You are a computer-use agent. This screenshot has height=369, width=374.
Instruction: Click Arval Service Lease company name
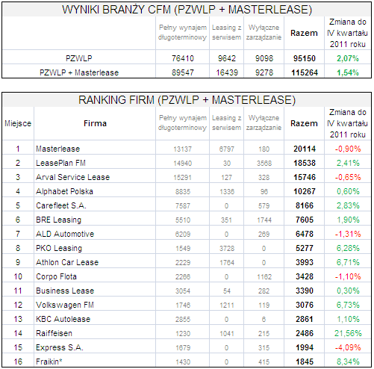pyautogui.click(x=72, y=177)
